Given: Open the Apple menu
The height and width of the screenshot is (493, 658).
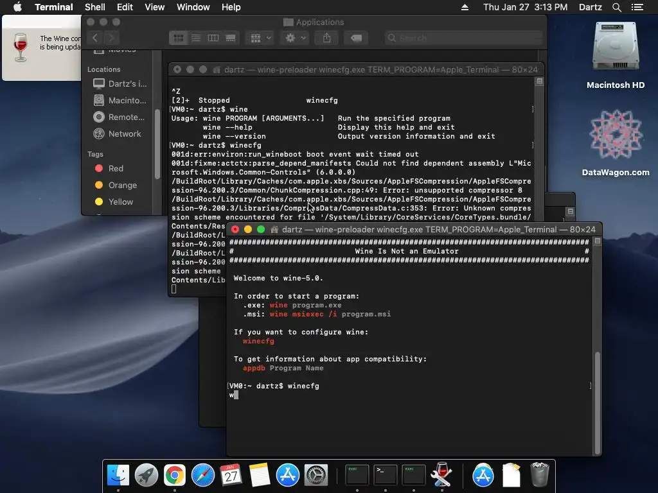Looking at the screenshot, I should click(x=17, y=7).
